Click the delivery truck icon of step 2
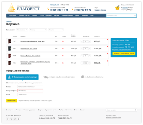The image size is (143, 125). [x=46, y=77]
